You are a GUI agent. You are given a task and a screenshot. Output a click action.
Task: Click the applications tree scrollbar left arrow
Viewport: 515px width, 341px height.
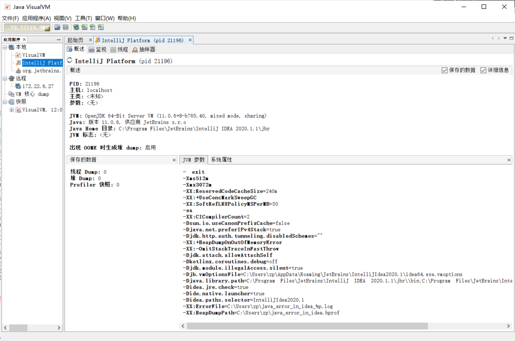[x=5, y=328]
